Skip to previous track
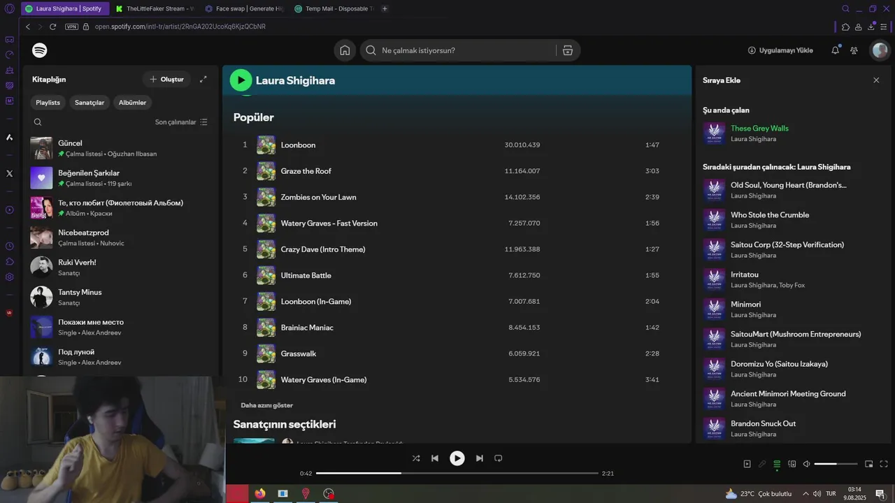Image resolution: width=895 pixels, height=503 pixels. 435,458
